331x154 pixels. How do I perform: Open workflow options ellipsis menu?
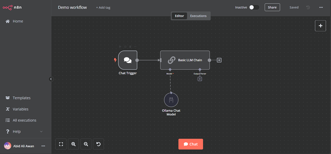pos(321,7)
